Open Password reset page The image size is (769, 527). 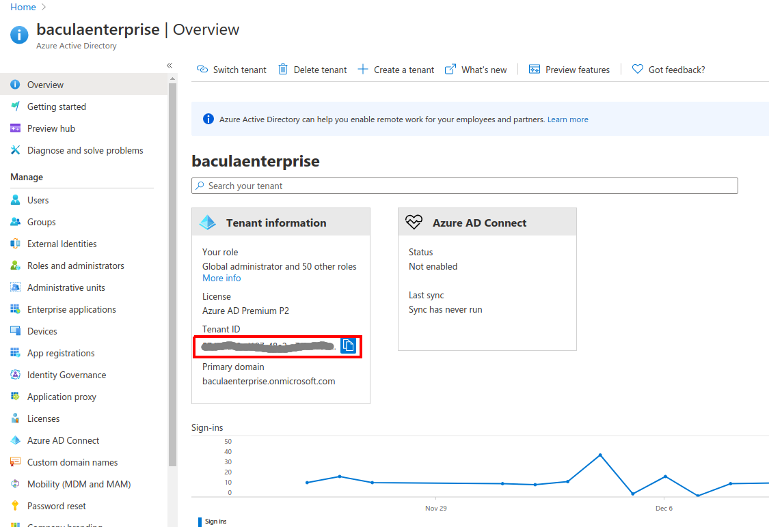57,505
